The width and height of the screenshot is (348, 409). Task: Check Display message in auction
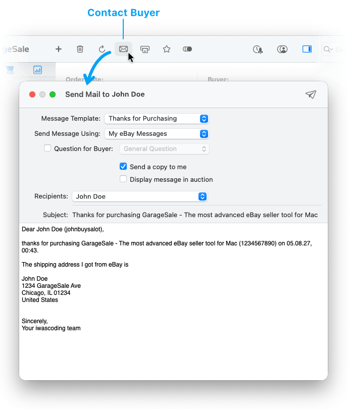[x=123, y=179]
